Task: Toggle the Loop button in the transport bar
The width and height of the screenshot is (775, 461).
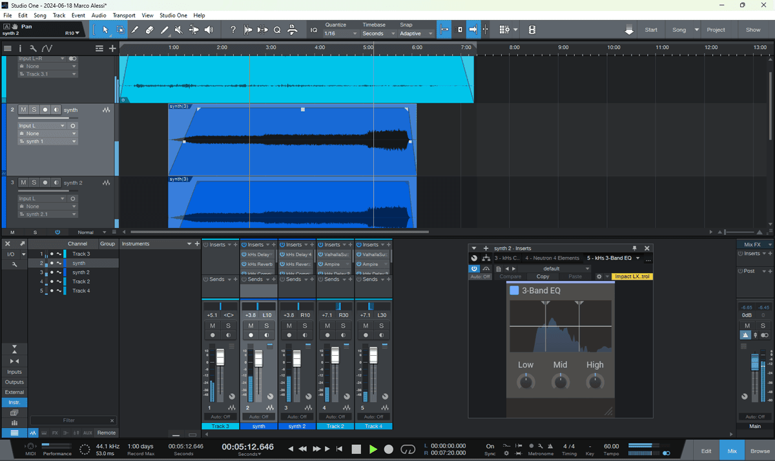Action: pos(408,449)
